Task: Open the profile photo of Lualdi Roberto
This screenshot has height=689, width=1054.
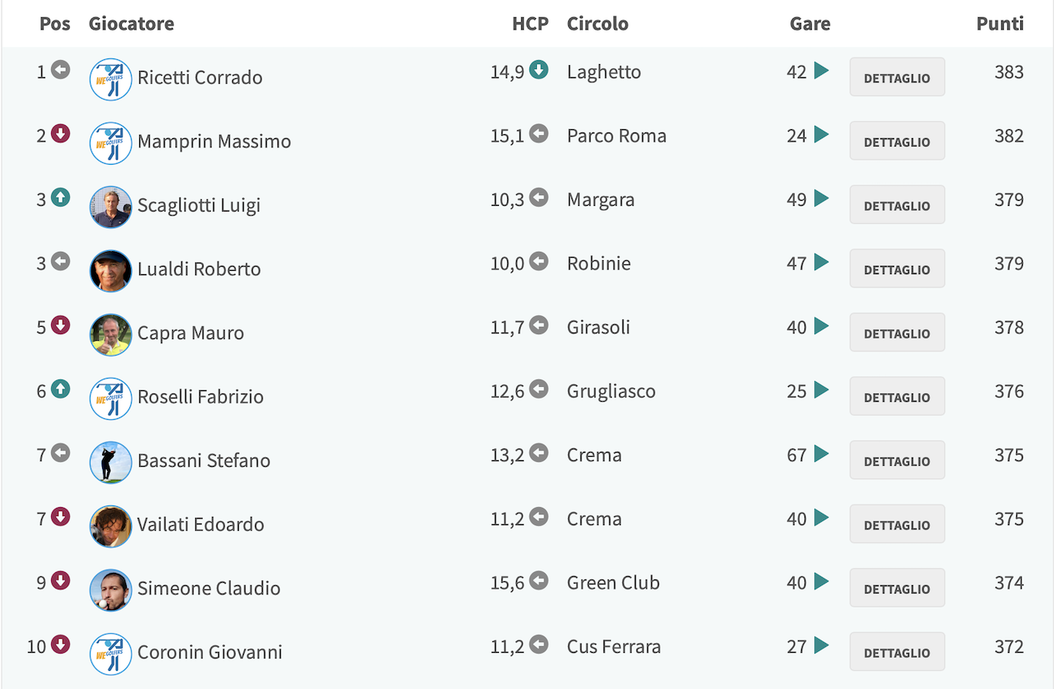Action: pyautogui.click(x=110, y=271)
